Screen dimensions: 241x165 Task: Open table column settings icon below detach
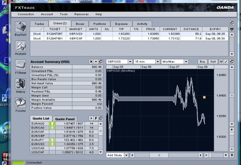[232, 29]
